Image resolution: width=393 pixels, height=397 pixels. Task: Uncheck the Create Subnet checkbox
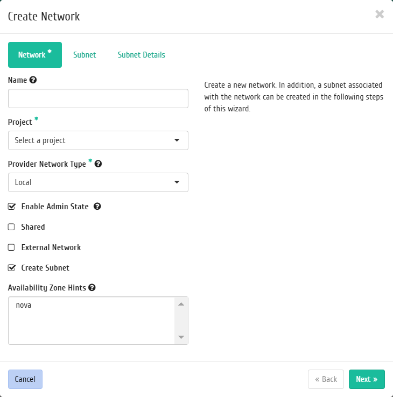tap(11, 268)
